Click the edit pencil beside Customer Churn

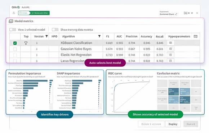(x=176, y=14)
